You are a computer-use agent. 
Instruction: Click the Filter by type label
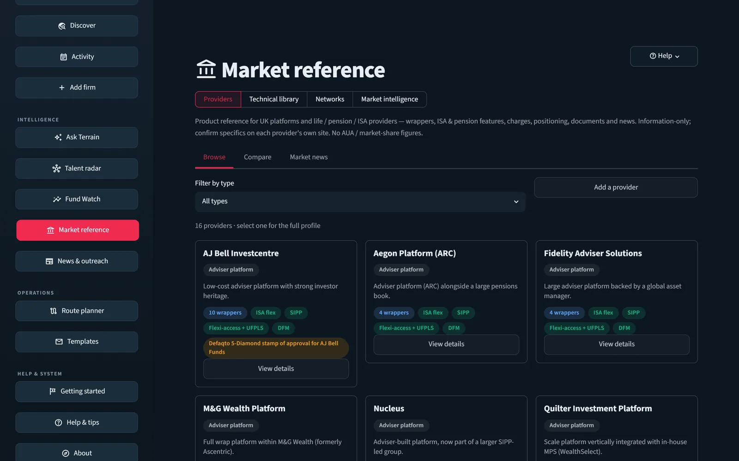click(x=214, y=183)
